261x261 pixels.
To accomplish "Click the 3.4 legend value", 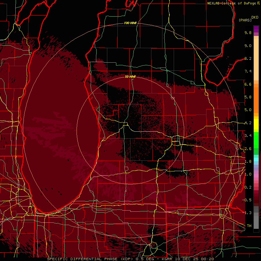I will coord(248,136).
